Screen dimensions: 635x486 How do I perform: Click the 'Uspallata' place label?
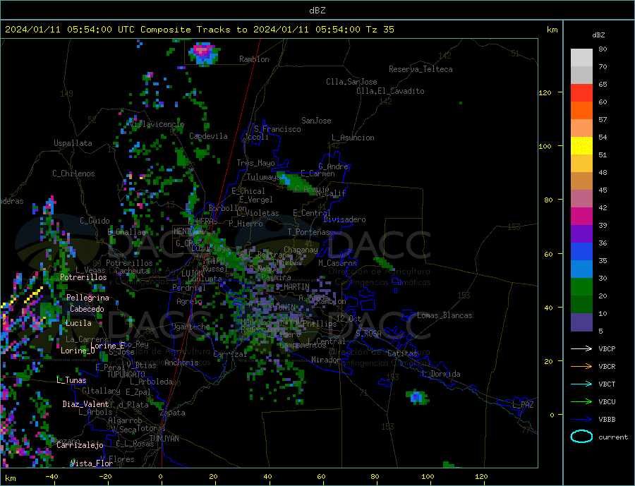[73, 143]
